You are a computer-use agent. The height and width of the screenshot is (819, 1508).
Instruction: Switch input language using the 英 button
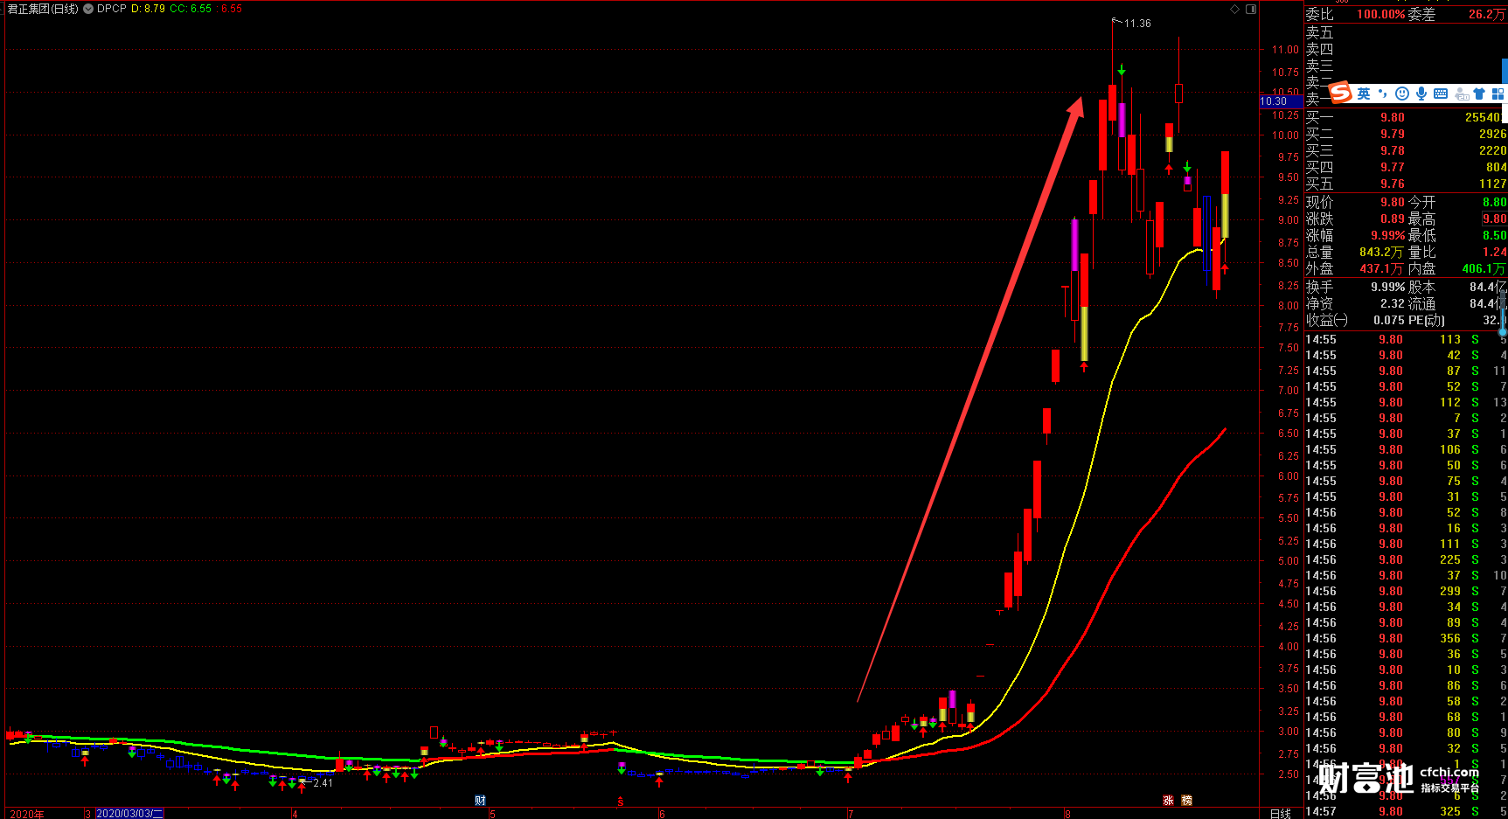point(1364,94)
